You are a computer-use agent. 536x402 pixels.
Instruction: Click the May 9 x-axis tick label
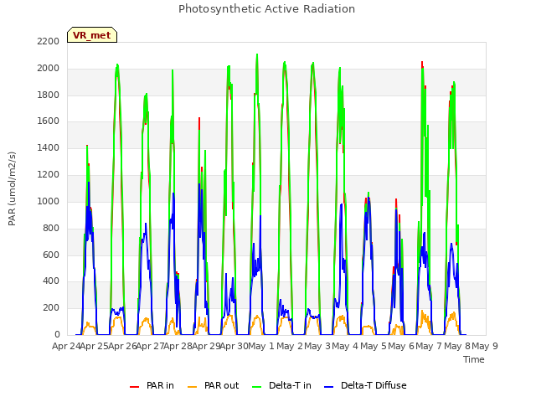tap(485, 346)
